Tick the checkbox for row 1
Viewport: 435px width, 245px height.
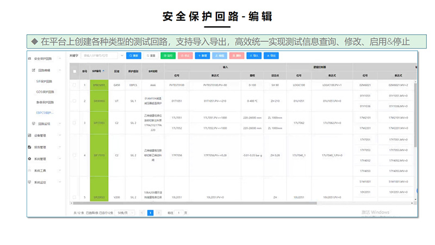point(74,85)
